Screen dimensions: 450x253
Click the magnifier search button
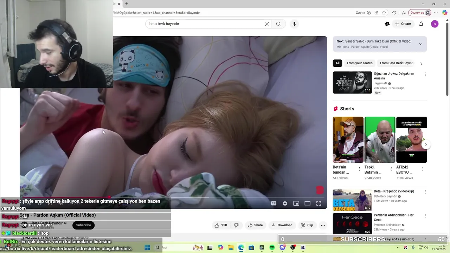(x=278, y=24)
